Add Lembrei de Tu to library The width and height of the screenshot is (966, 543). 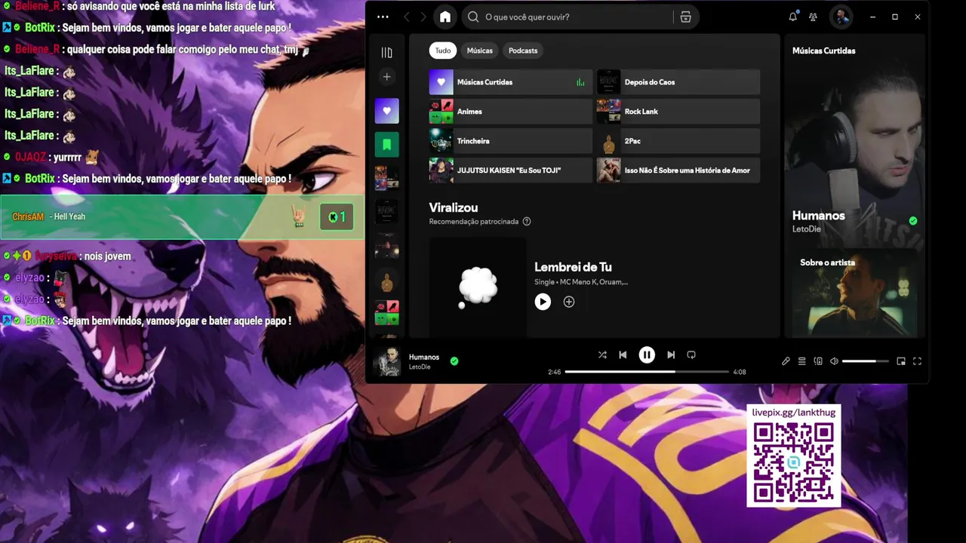point(569,302)
